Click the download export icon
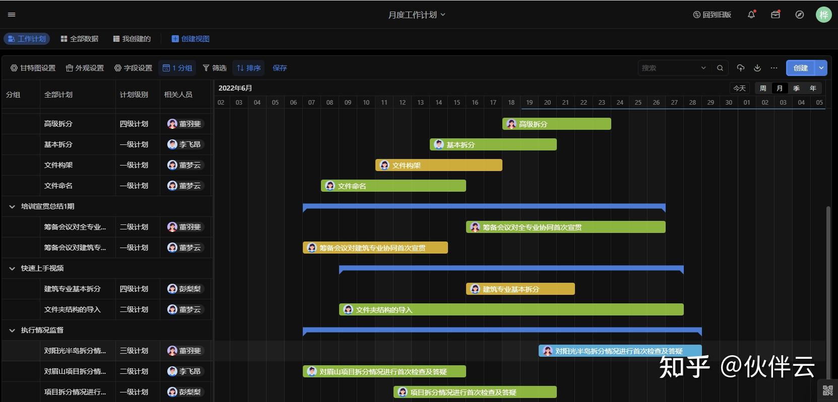The height and width of the screenshot is (402, 838). (x=757, y=68)
